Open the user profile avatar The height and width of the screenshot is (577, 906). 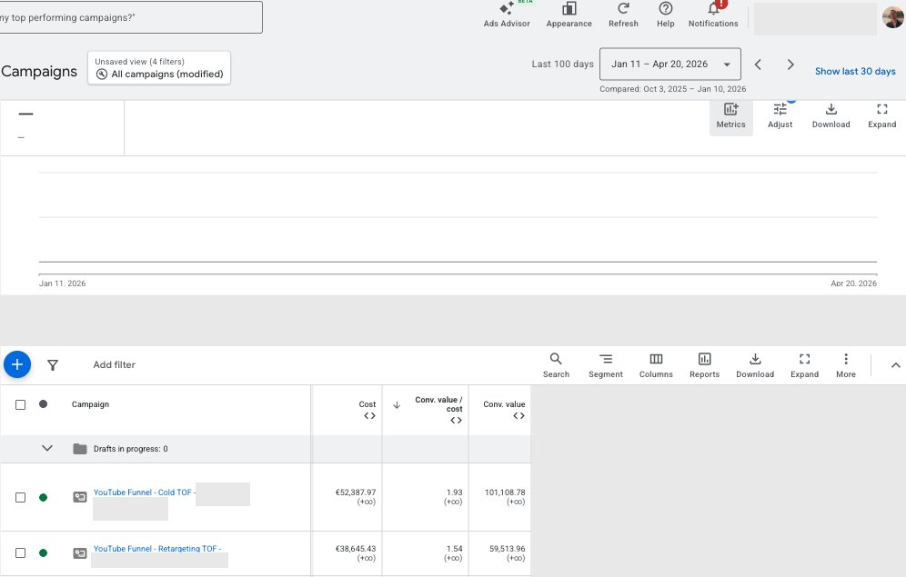point(892,16)
